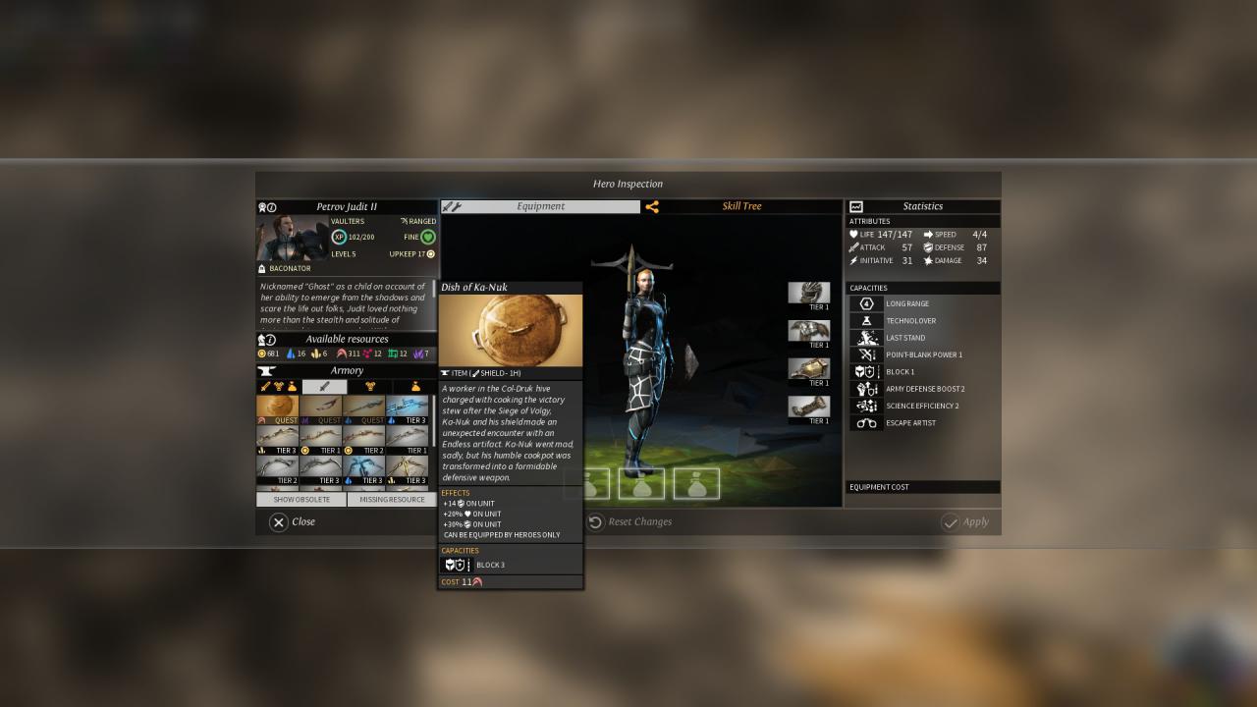Viewport: 1257px width, 707px height.
Task: Click the LEVEL 5 label
Action: tap(344, 254)
